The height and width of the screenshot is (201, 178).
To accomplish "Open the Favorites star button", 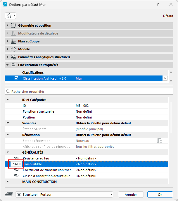I will pos(11,16).
